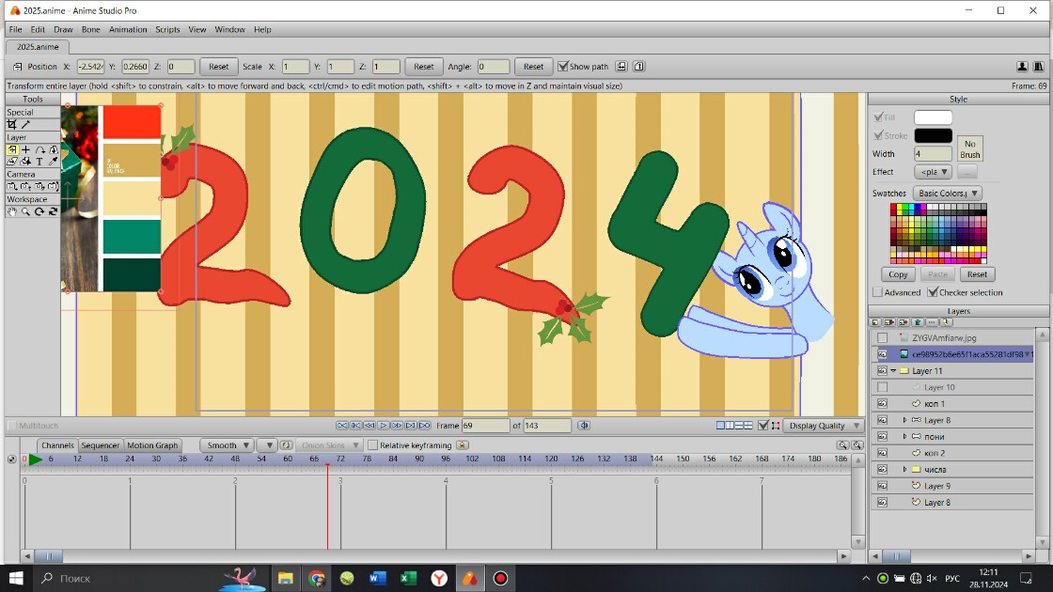Click the New Layer icon in Layers panel
Image resolution: width=1053 pixels, height=592 pixels.
pyautogui.click(x=875, y=323)
